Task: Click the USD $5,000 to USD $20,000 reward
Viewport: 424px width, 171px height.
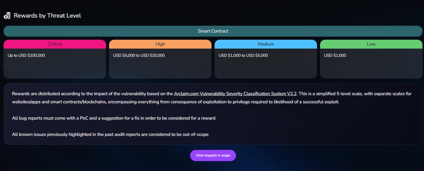Action: (x=139, y=55)
